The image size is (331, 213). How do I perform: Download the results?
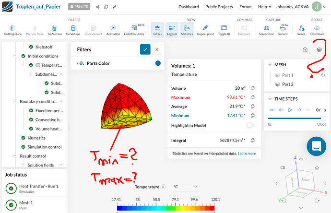[317, 30]
